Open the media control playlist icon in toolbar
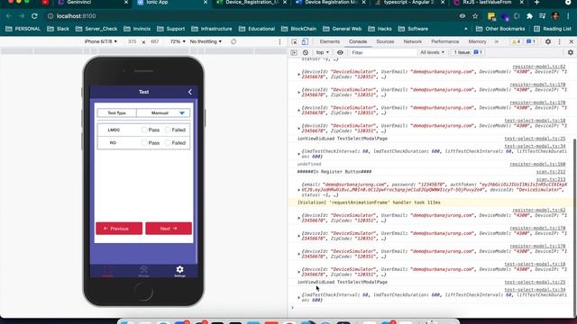Viewport: 577px width, 324px height. point(542,16)
